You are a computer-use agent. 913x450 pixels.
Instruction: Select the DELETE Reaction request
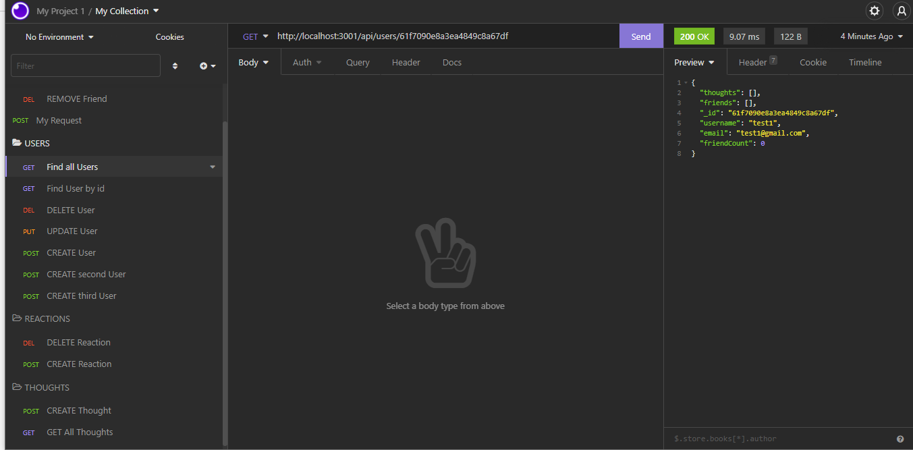pos(113,343)
